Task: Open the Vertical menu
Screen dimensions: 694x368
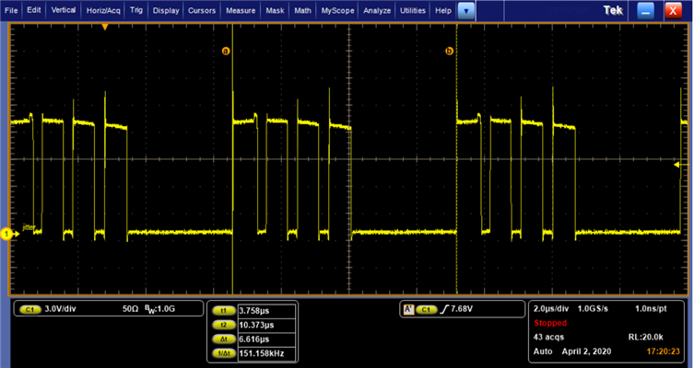Action: pos(64,10)
